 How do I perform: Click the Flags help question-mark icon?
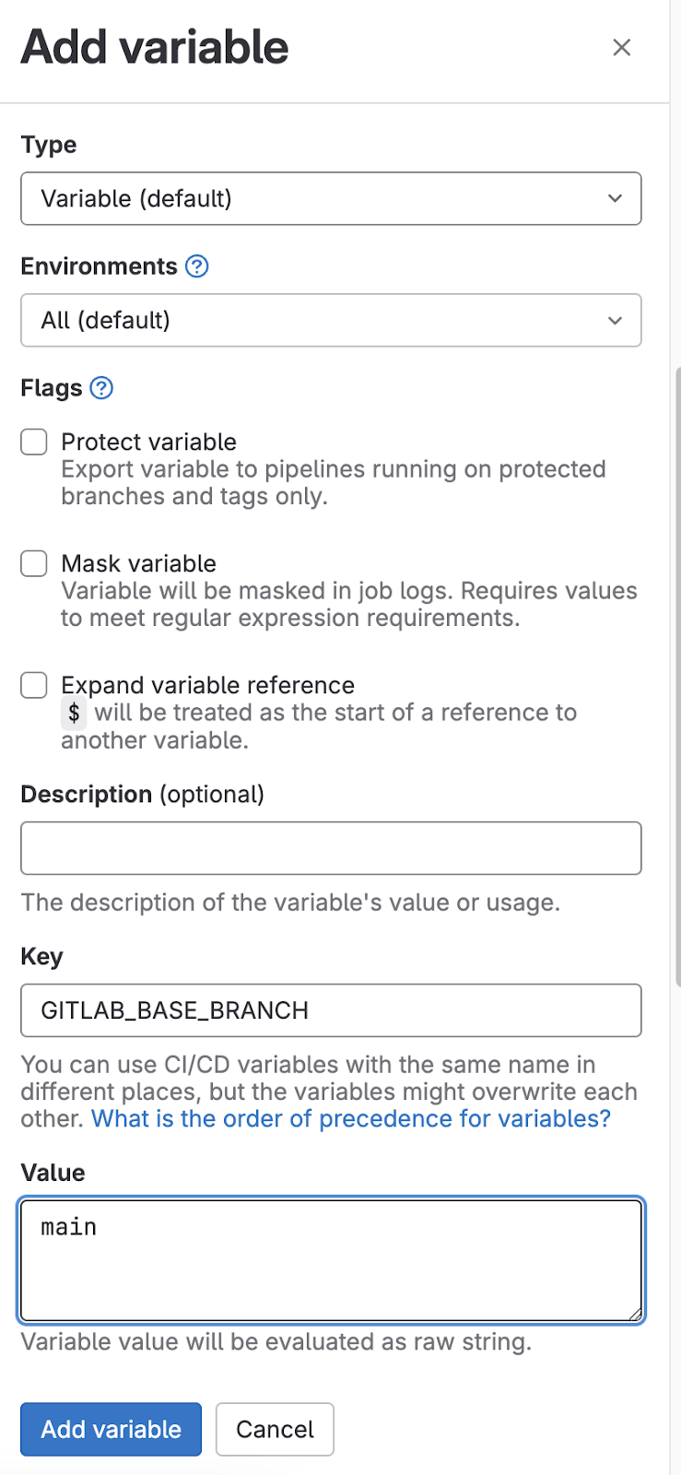[x=101, y=388]
